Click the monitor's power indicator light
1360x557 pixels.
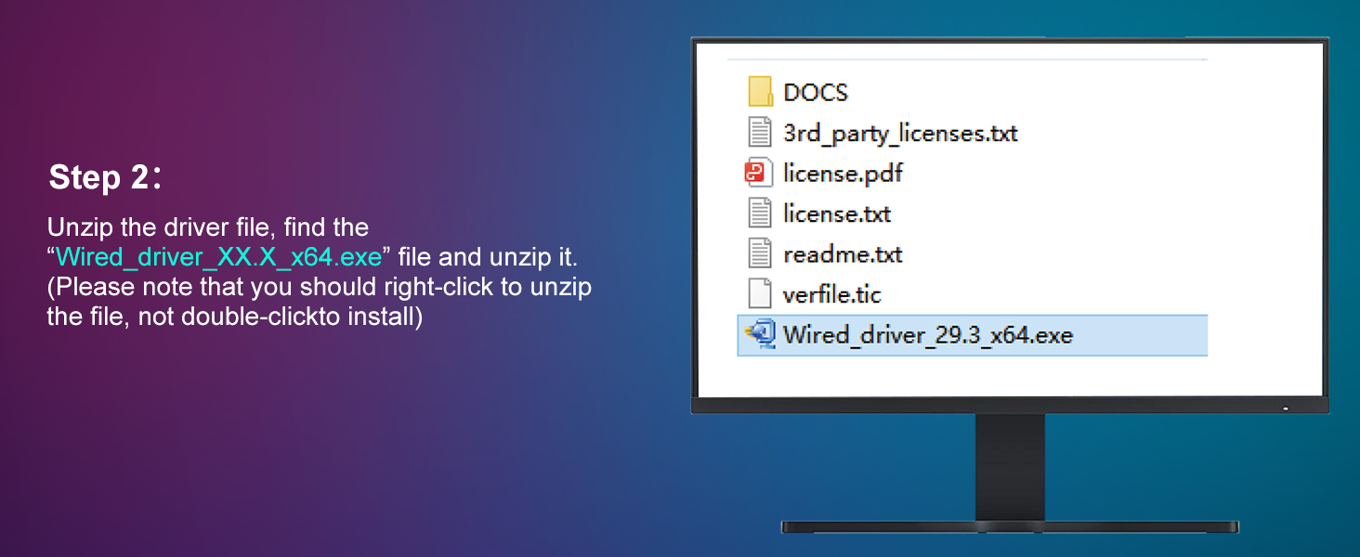(x=1285, y=408)
